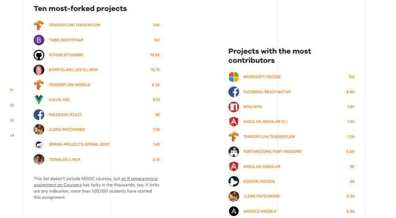
Task: Open the TENSORFLOW/MODELS repository link
Action: tap(69, 85)
